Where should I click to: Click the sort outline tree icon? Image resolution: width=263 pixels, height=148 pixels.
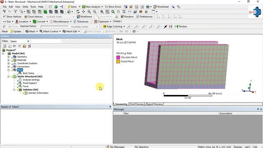click(x=29, y=46)
